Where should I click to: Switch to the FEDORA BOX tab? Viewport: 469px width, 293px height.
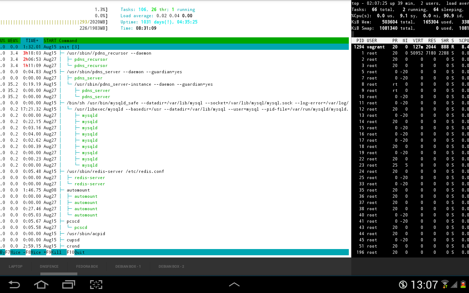click(87, 266)
